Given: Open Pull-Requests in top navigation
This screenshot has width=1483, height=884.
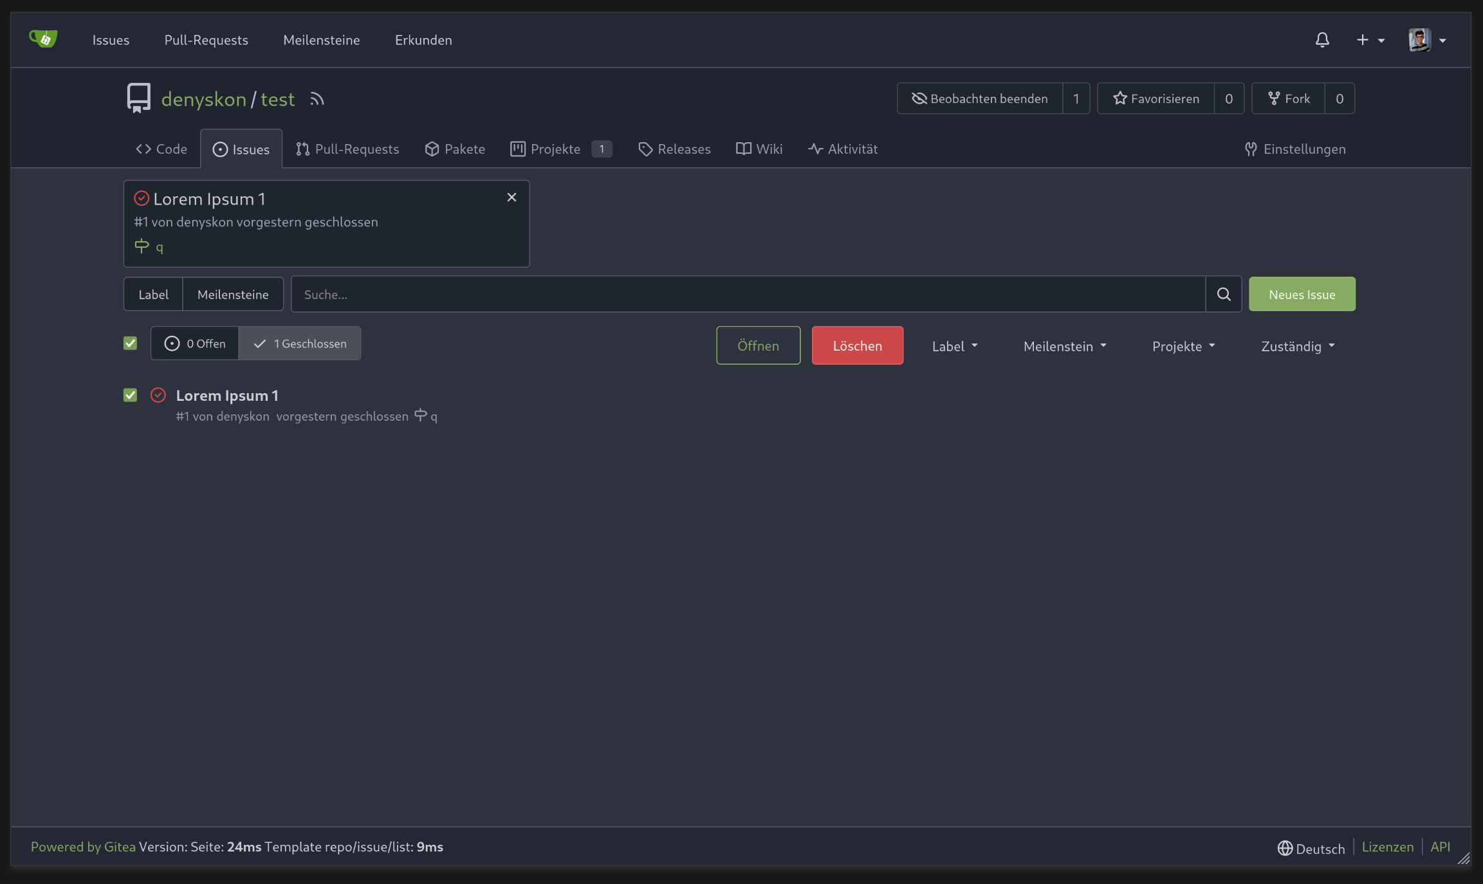Looking at the screenshot, I should (x=206, y=40).
